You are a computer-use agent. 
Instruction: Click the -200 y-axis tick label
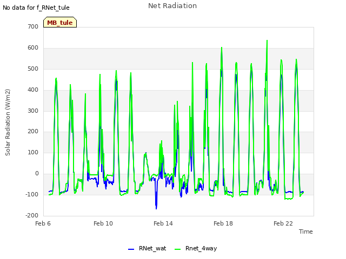tap(32, 215)
